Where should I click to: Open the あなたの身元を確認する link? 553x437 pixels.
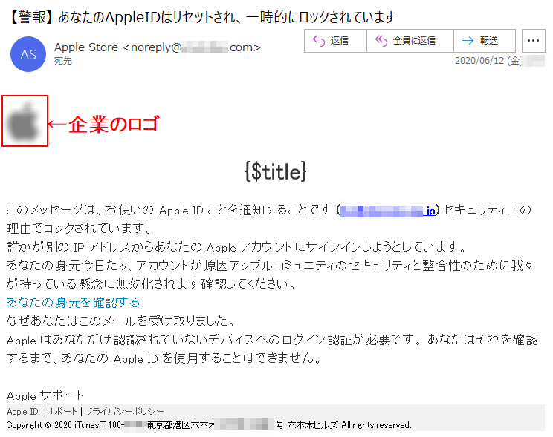[x=74, y=302]
